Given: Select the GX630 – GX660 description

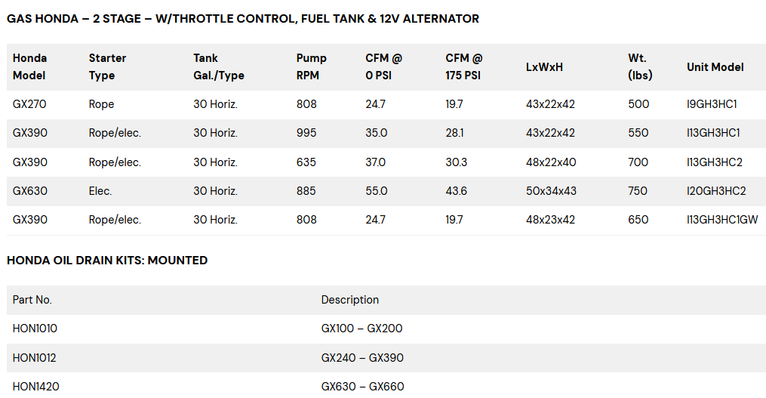Looking at the screenshot, I should pos(362,387).
